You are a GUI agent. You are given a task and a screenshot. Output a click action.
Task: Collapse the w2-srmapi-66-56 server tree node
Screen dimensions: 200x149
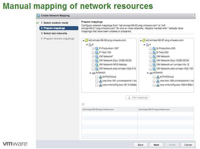tap(83, 40)
